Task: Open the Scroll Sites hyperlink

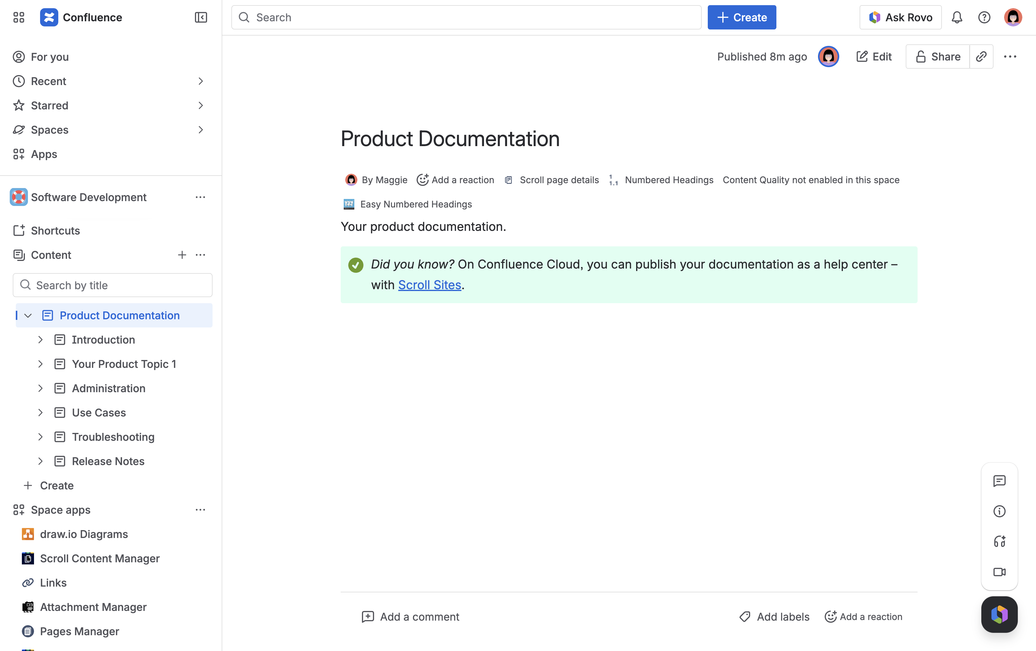Action: click(429, 285)
